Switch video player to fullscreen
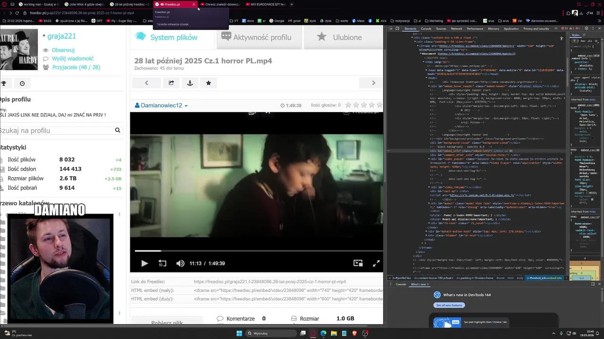 click(x=376, y=263)
